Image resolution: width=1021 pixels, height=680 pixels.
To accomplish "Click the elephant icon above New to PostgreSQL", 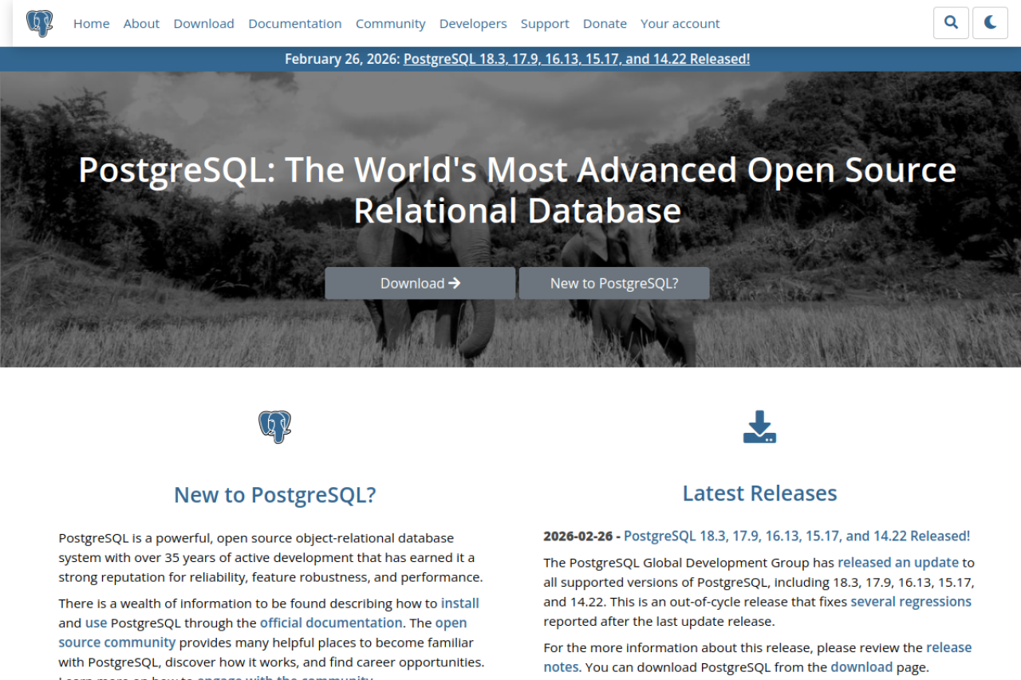I will click(x=274, y=426).
